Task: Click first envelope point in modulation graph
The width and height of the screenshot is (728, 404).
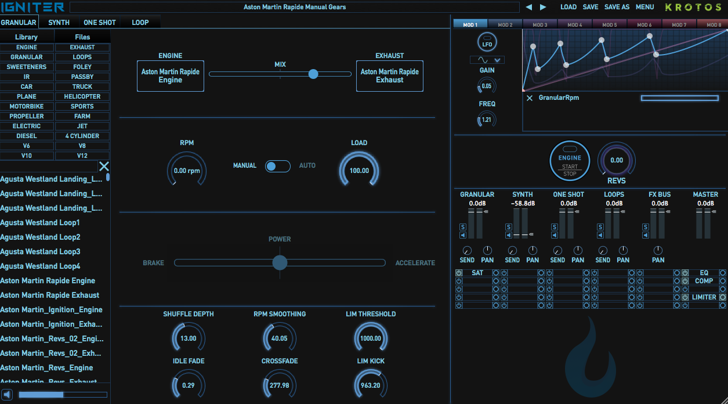Action: point(523,91)
